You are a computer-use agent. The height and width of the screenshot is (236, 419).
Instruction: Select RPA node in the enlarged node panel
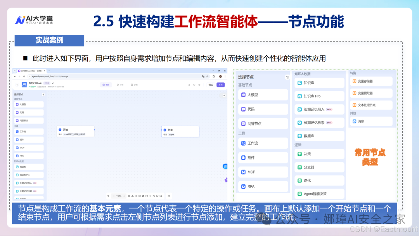(x=263, y=187)
